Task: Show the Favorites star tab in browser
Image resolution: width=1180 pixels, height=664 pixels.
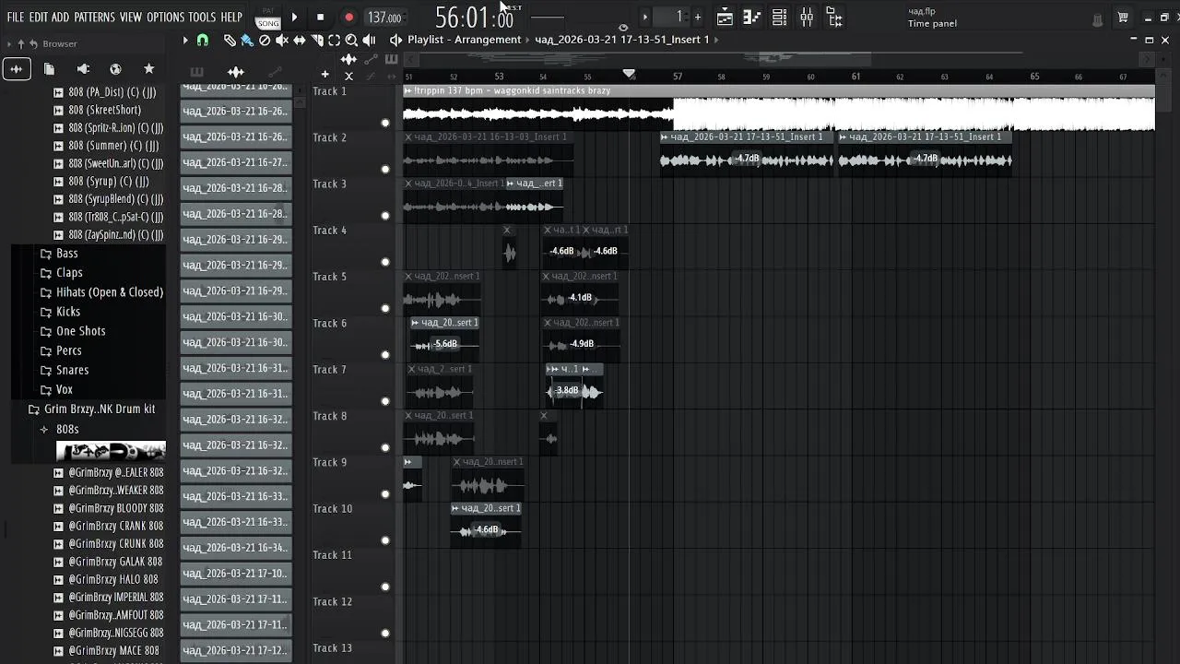Action: coord(148,69)
